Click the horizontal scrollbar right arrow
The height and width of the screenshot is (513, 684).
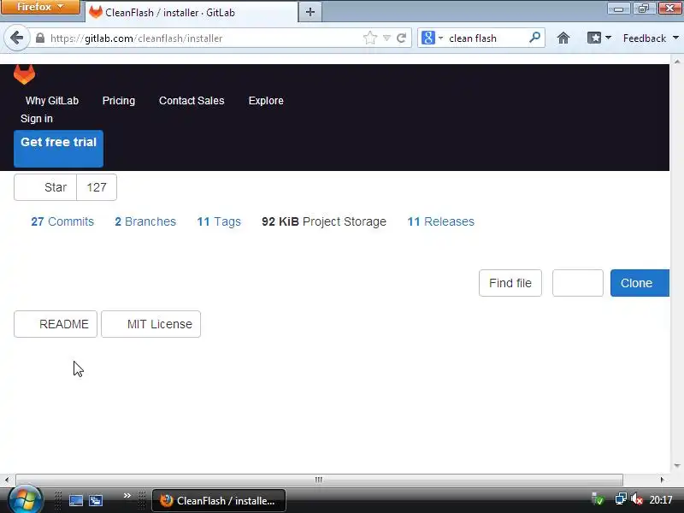pos(662,480)
